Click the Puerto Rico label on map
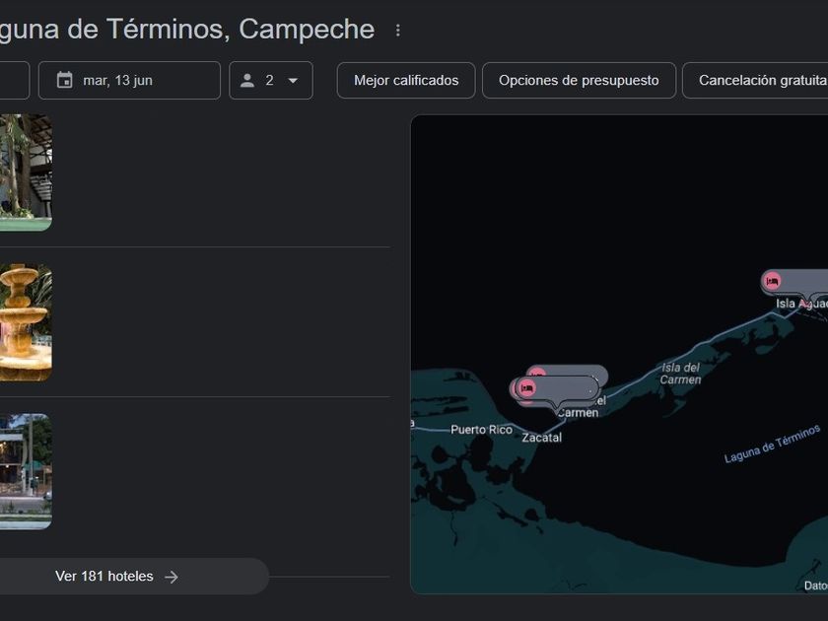The height and width of the screenshot is (621, 828). [481, 430]
